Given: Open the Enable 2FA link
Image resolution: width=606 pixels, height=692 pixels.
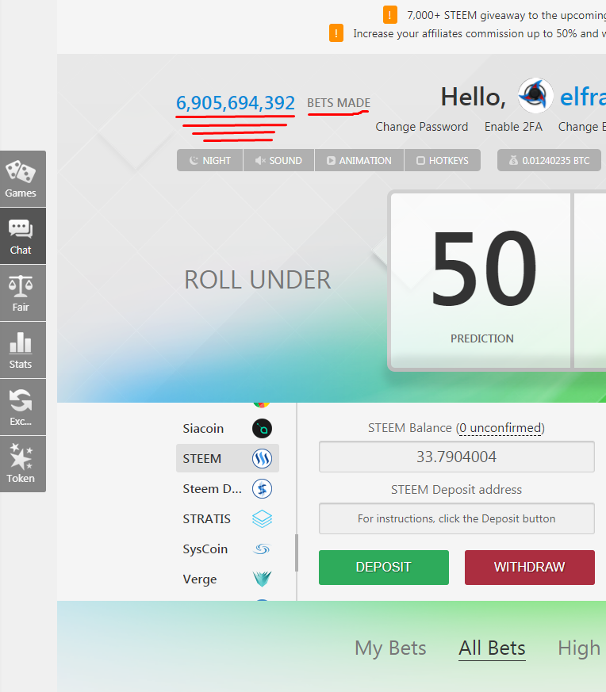Looking at the screenshot, I should pos(513,127).
